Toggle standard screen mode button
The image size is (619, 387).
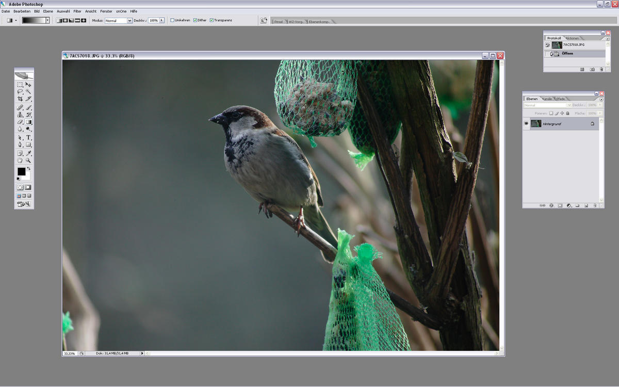point(19,196)
